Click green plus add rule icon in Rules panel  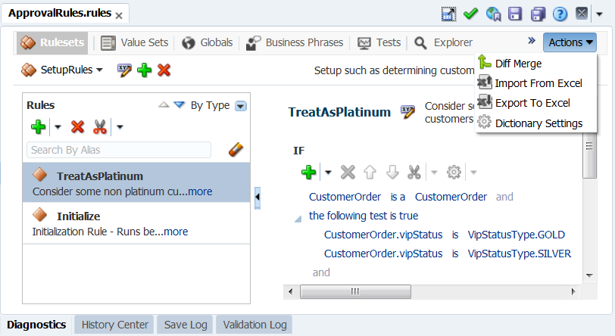coord(38,127)
